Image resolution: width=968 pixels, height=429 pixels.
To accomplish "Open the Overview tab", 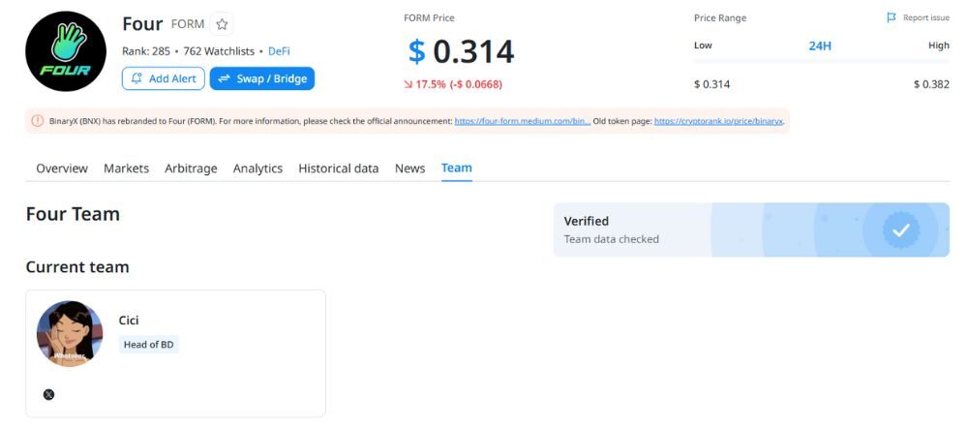I will [62, 169].
